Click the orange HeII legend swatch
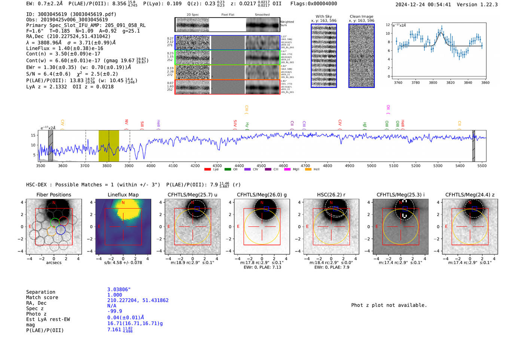The width and height of the screenshot is (524, 356). pos(308,170)
